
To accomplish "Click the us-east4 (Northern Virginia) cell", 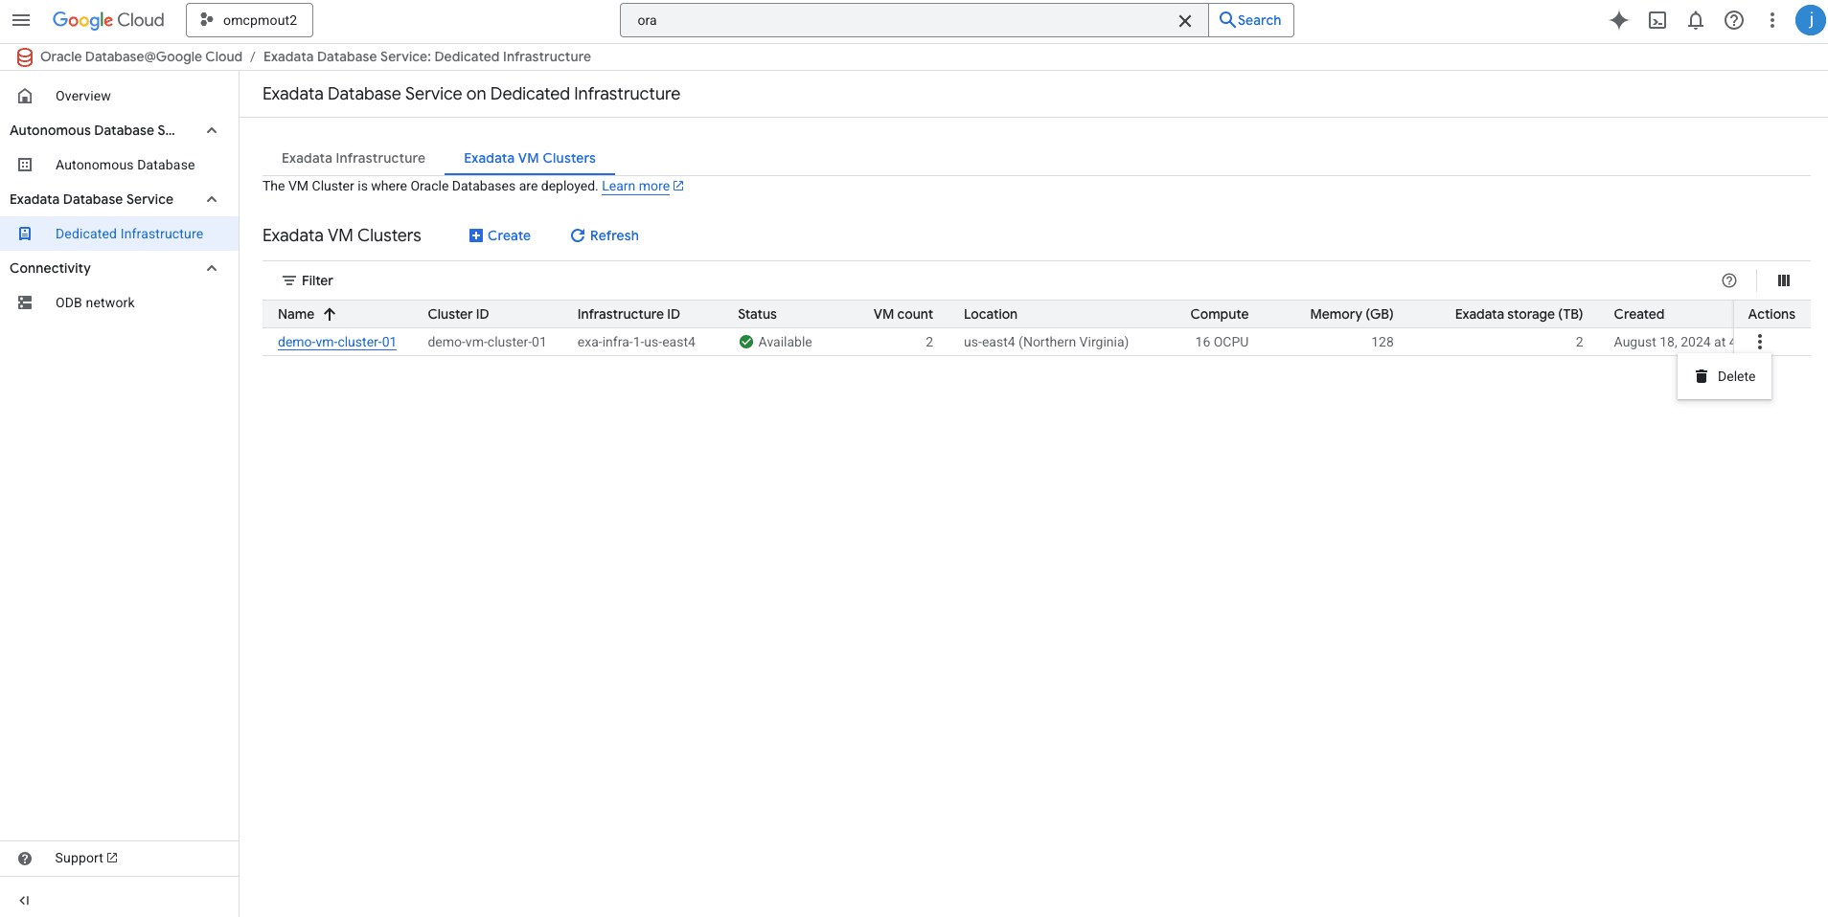I will point(1046,342).
